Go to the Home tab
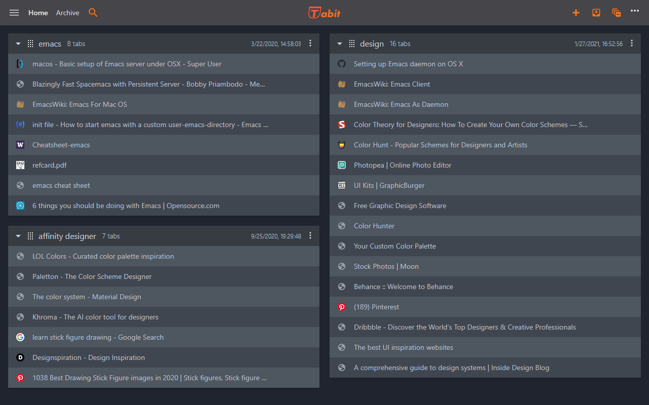 coord(38,13)
